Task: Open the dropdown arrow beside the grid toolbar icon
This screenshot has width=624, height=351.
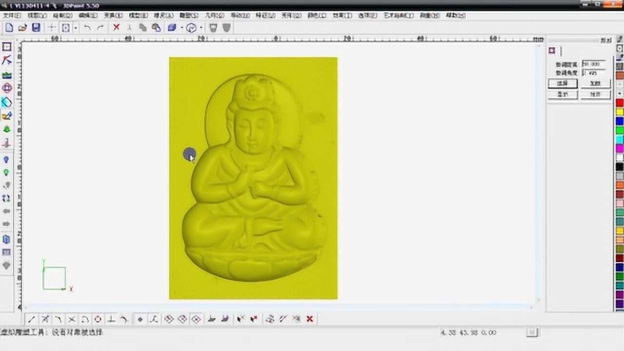Action: coord(75,28)
